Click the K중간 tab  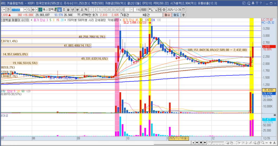coord(126,15)
